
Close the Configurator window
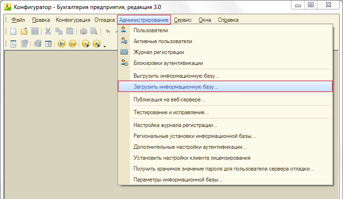pyautogui.click(x=328, y=5)
